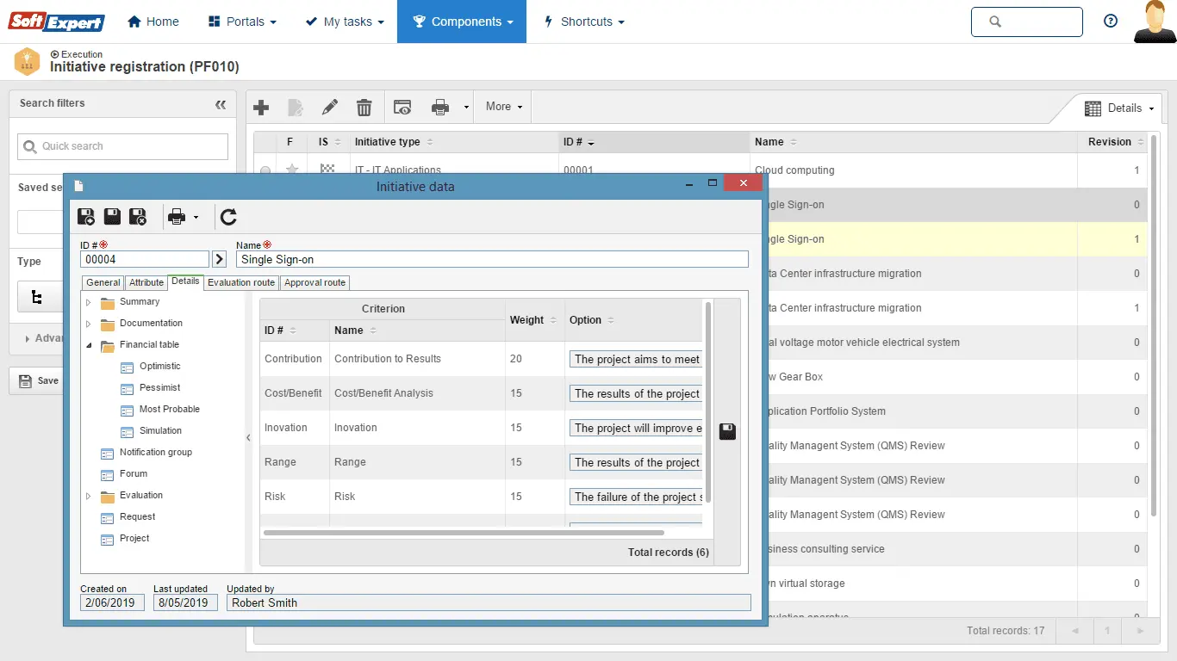
Task: Open the Portals menu
Action: [243, 22]
